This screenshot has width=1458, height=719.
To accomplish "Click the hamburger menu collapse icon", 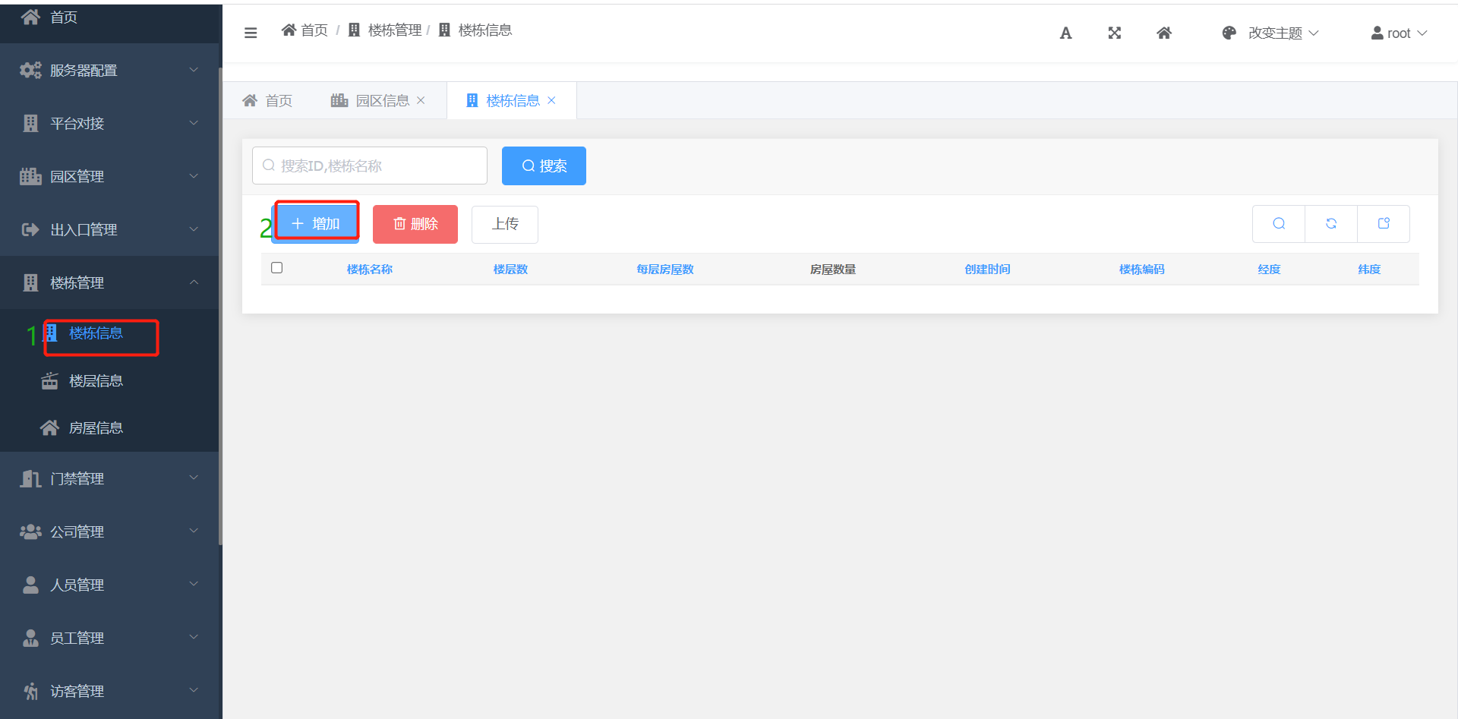I will tap(251, 33).
